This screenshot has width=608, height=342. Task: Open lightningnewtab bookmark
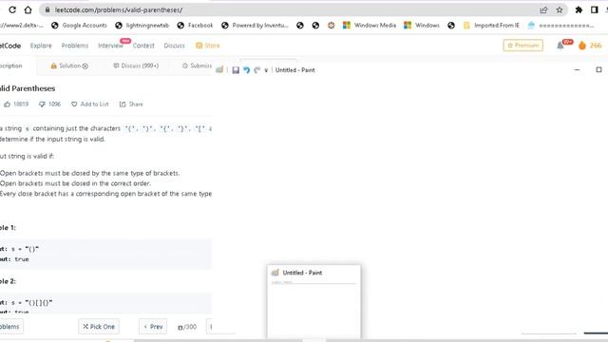142,26
